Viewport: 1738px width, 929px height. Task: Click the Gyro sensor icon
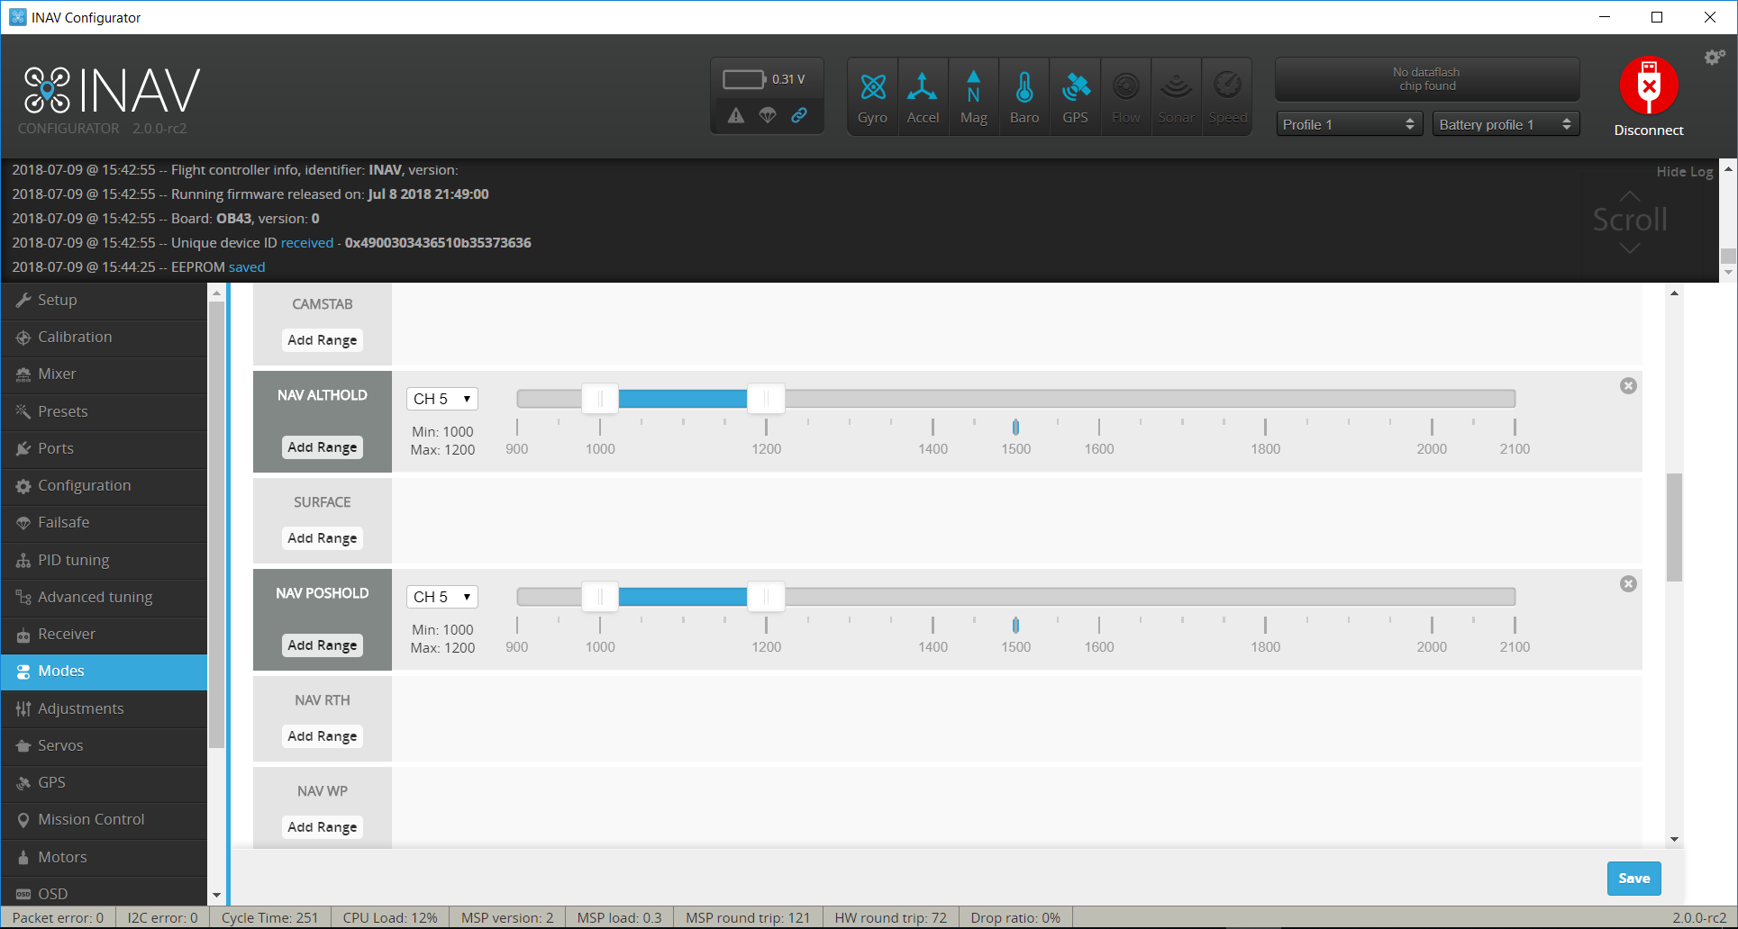click(x=871, y=95)
